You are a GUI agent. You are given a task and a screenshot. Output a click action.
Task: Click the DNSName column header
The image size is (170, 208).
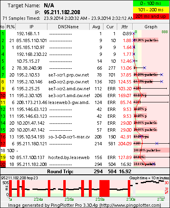click(x=68, y=27)
